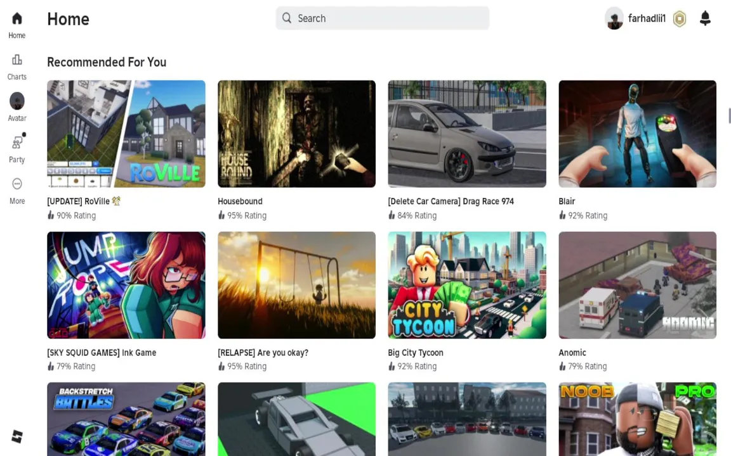Screen dimensions: 731x456
Task: Open the grey car on green thumbnail
Action: pos(296,419)
